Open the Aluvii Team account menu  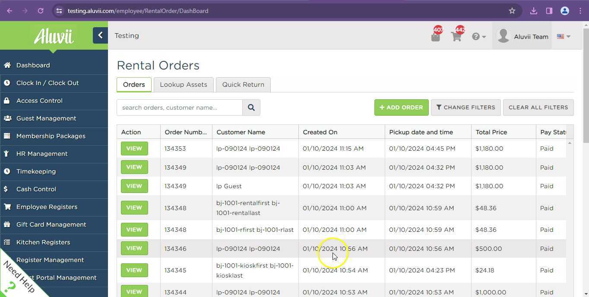[x=522, y=36]
